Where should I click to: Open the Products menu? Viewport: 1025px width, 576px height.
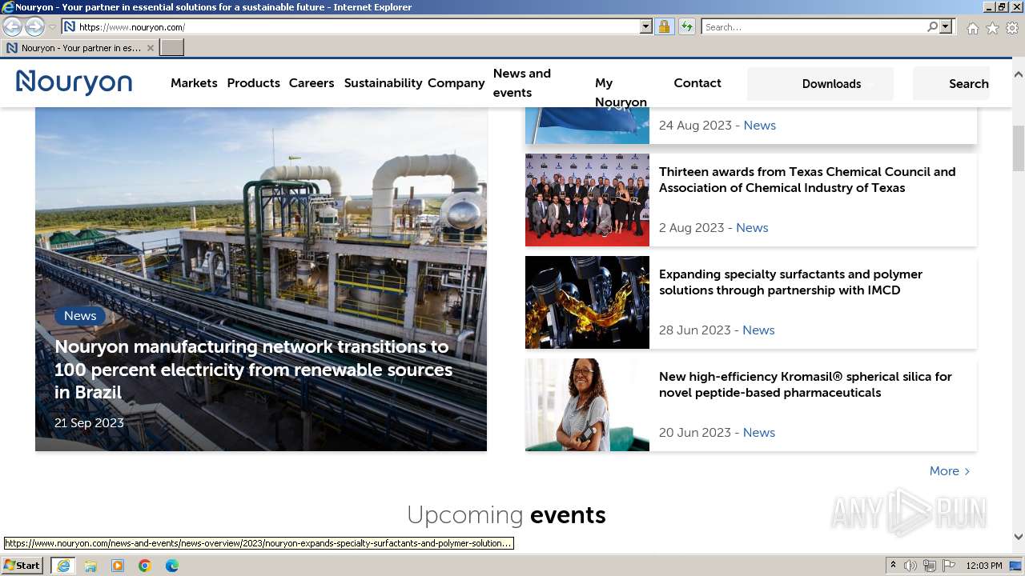[x=253, y=83]
